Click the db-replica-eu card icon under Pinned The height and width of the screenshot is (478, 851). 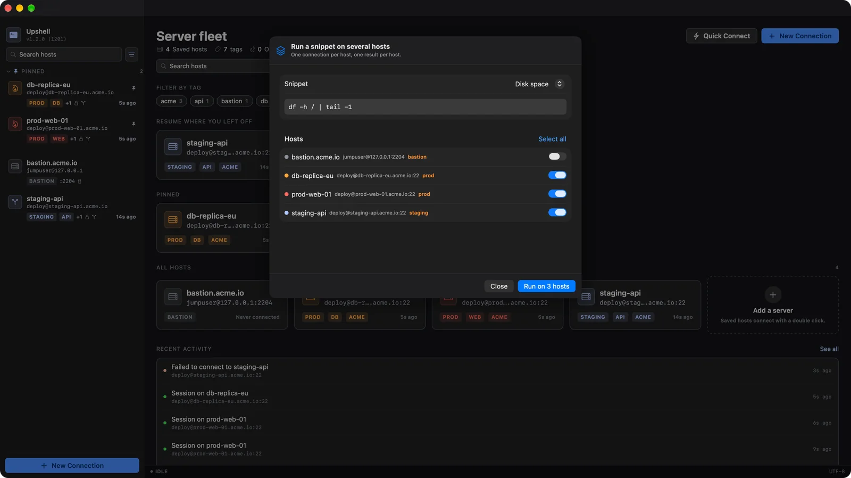[173, 220]
